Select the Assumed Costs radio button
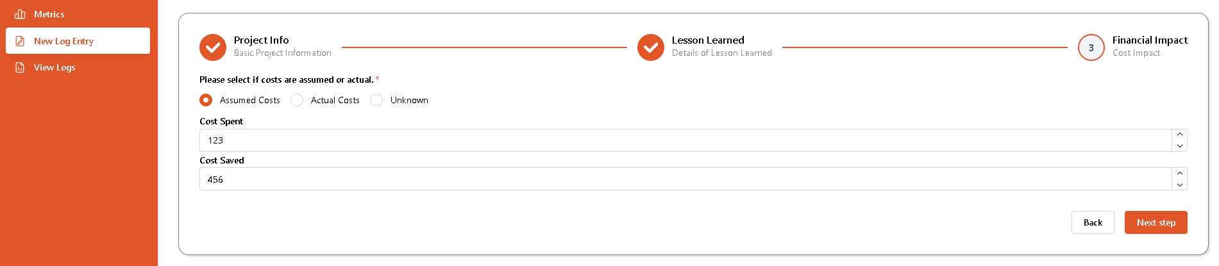 pyautogui.click(x=206, y=100)
